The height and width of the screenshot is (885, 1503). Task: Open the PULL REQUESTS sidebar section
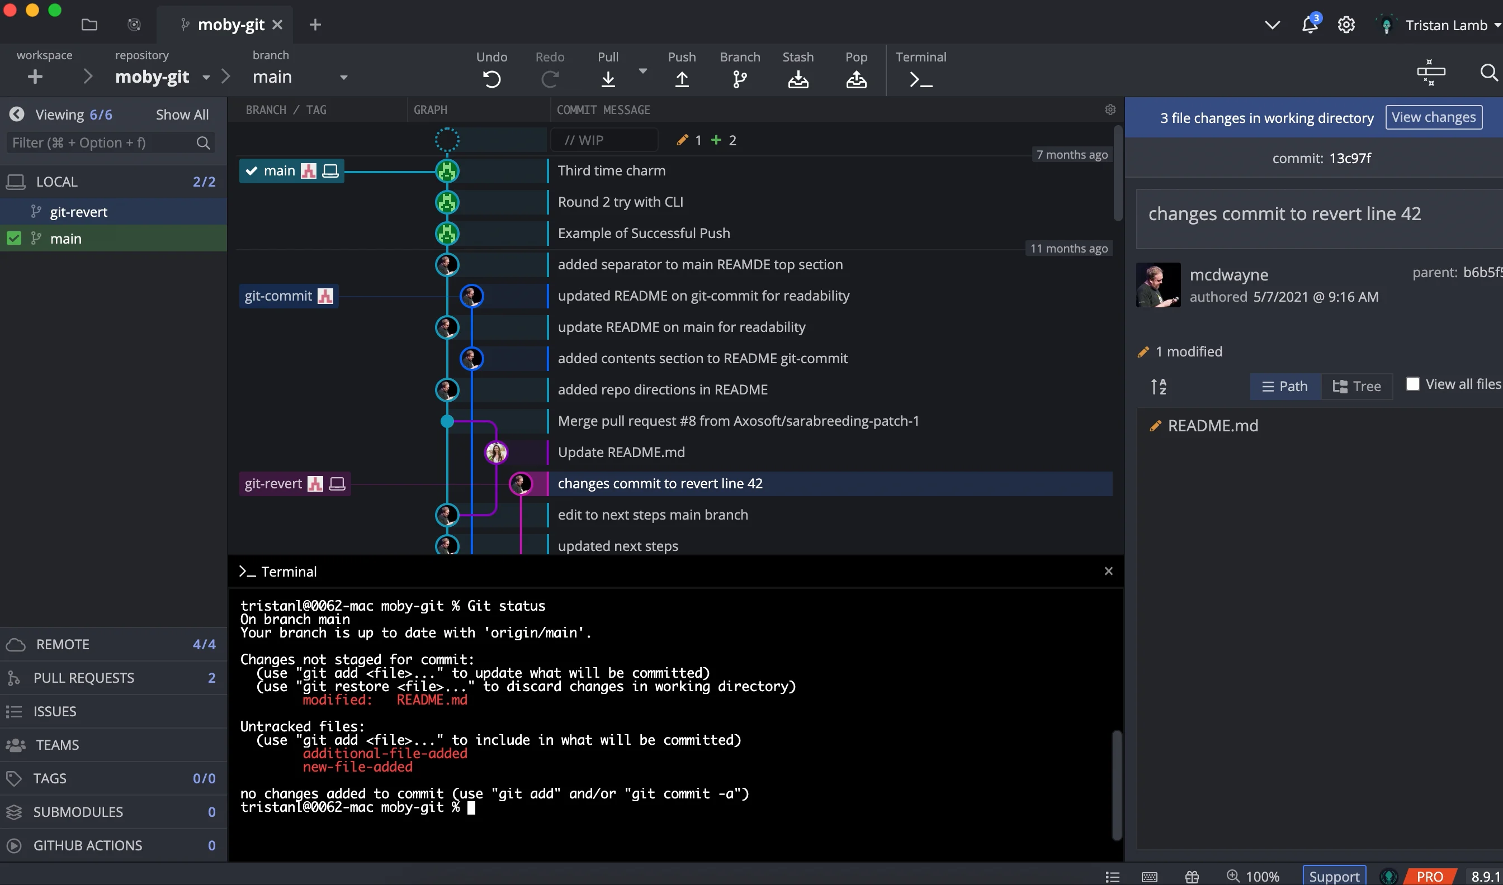83,678
